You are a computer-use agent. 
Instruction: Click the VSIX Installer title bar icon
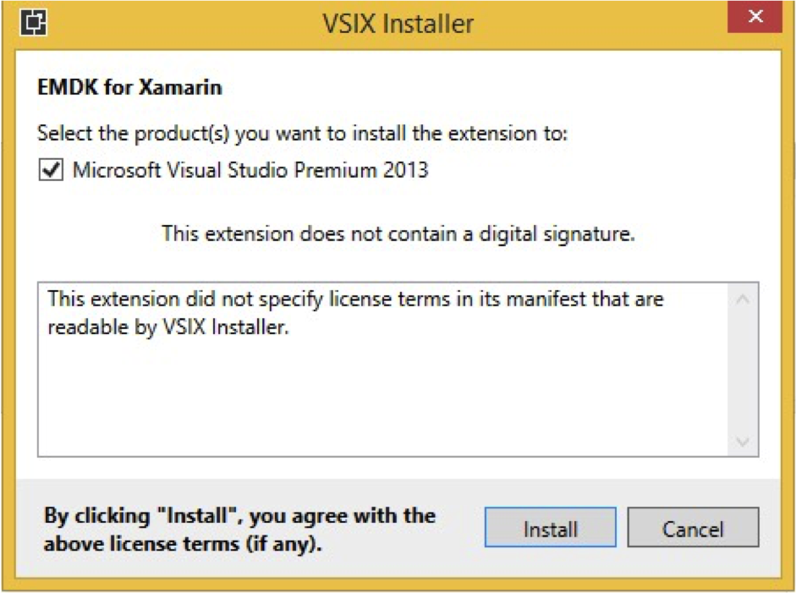(34, 23)
